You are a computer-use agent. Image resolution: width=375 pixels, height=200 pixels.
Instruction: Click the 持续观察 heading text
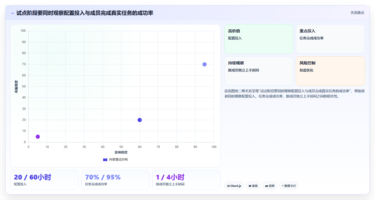(x=236, y=63)
